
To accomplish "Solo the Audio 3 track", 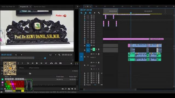I will point(96,63).
